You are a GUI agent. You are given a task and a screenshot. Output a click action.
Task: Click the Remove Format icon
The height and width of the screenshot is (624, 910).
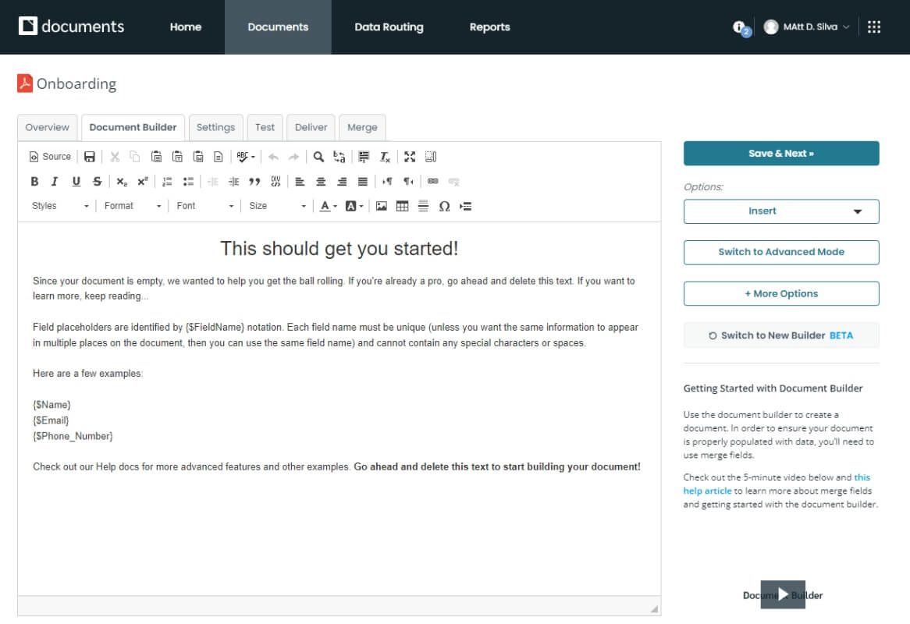pyautogui.click(x=384, y=156)
